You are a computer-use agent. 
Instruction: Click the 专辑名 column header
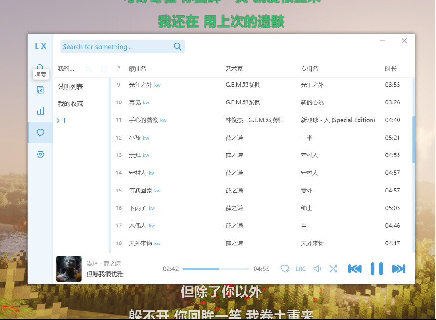(x=309, y=69)
